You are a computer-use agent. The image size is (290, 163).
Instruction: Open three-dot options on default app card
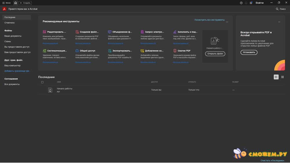coord(279,22)
